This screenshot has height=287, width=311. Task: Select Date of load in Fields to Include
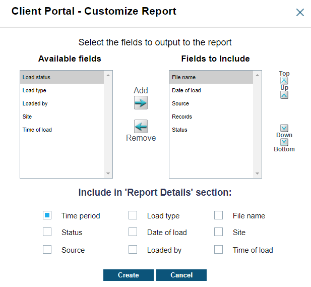coord(186,90)
